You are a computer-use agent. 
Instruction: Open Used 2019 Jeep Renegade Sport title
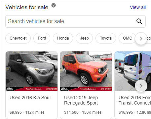coord(81,100)
